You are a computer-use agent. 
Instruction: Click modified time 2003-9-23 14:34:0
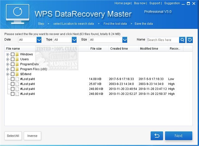(x=151, y=84)
